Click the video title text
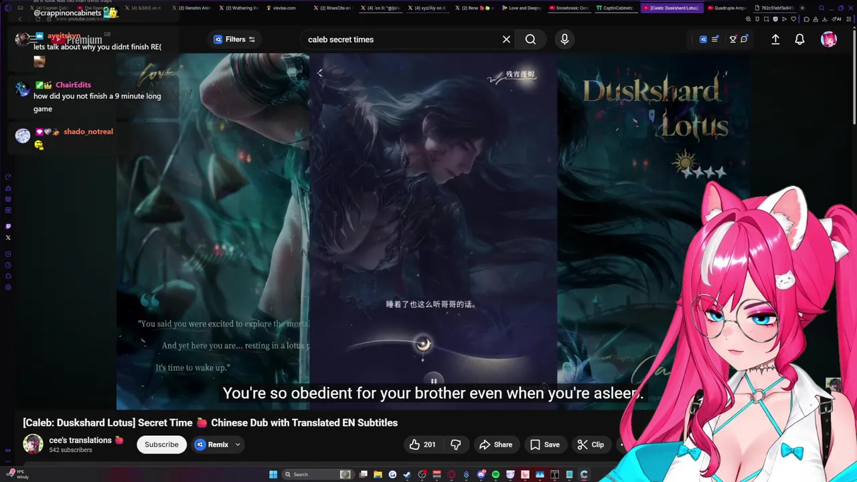This screenshot has height=482, width=857. [210, 423]
